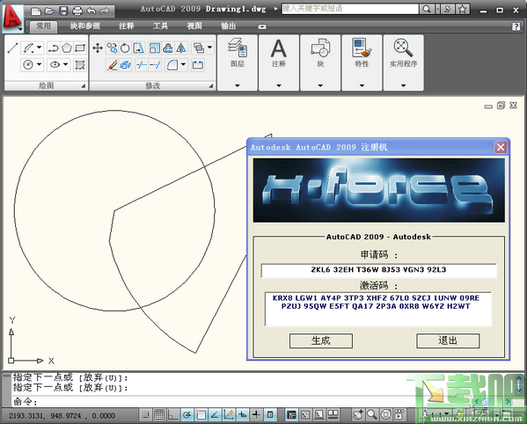Toggle Dynamic UCS in status bar

[x=228, y=415]
